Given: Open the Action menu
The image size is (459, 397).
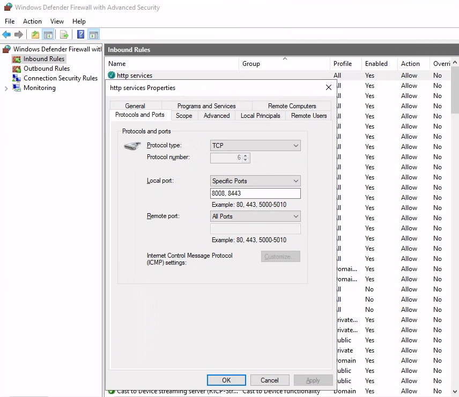Looking at the screenshot, I should (32, 21).
